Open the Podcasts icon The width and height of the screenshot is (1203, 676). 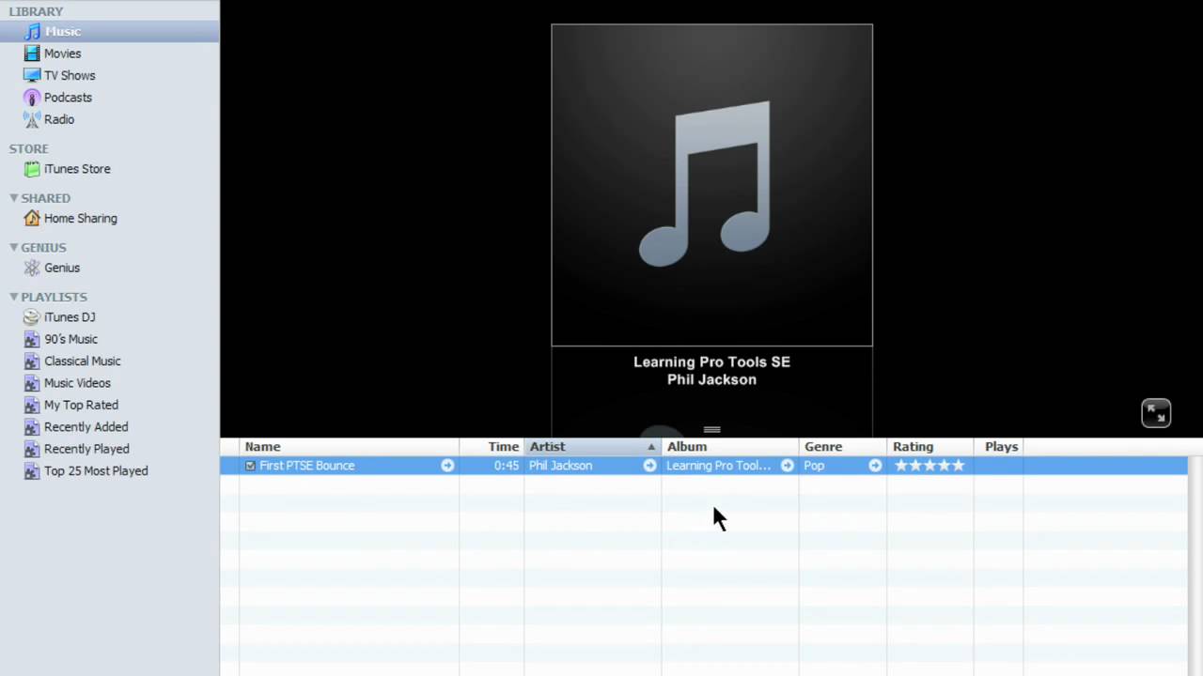(x=32, y=98)
